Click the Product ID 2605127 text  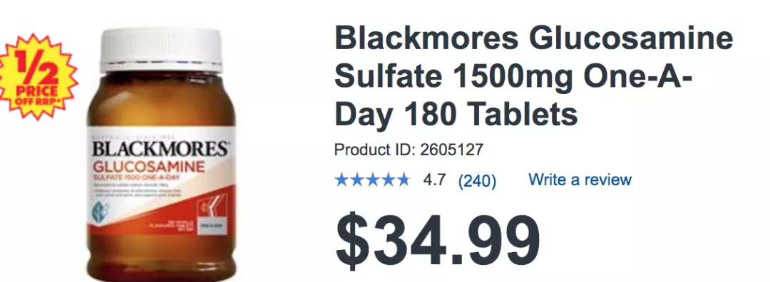409,150
